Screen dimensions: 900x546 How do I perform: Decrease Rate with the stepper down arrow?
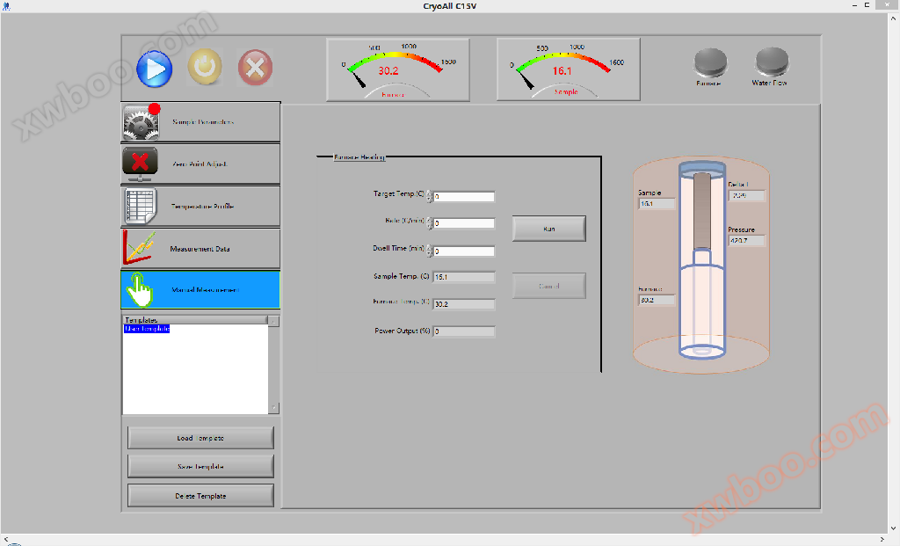coord(429,227)
